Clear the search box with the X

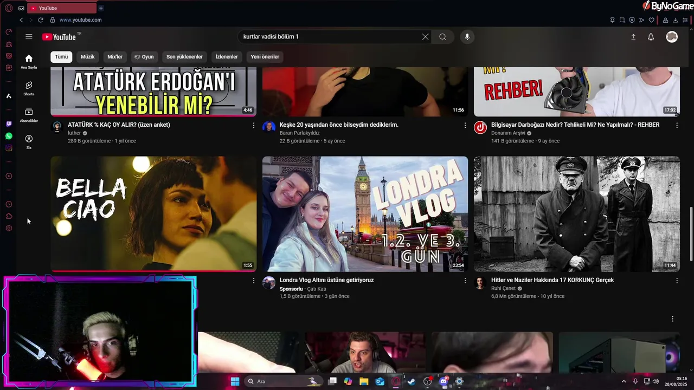[425, 37]
